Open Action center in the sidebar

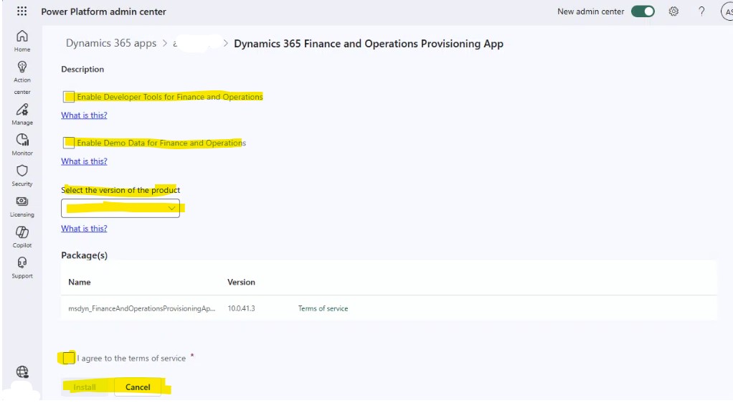(x=22, y=77)
